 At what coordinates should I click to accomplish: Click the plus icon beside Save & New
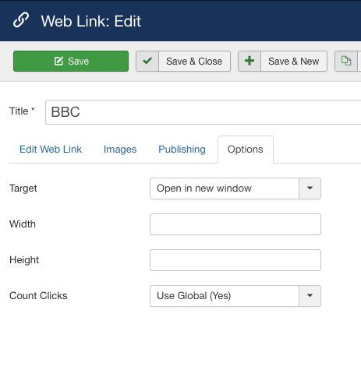click(250, 61)
